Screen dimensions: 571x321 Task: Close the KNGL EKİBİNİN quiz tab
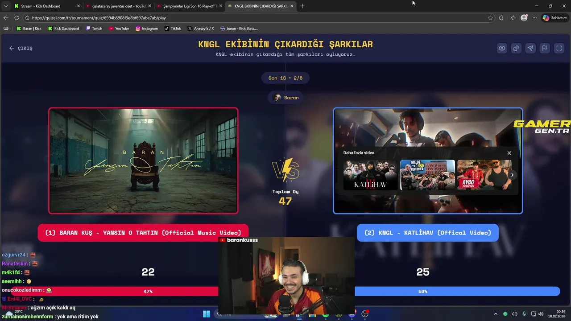pyautogui.click(x=292, y=6)
